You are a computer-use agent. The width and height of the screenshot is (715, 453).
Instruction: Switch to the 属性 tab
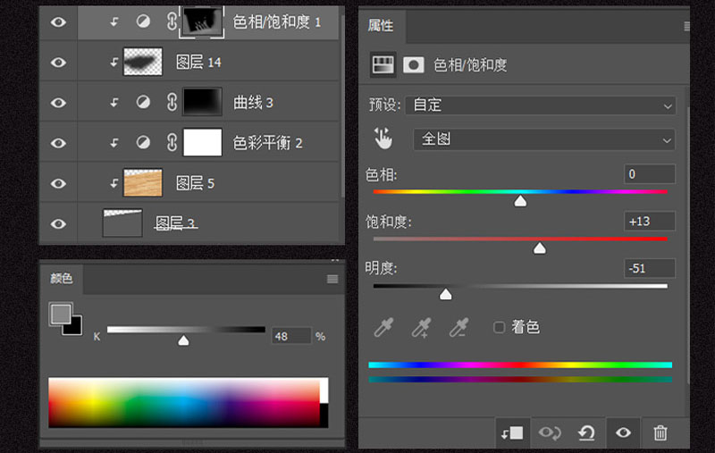[381, 26]
